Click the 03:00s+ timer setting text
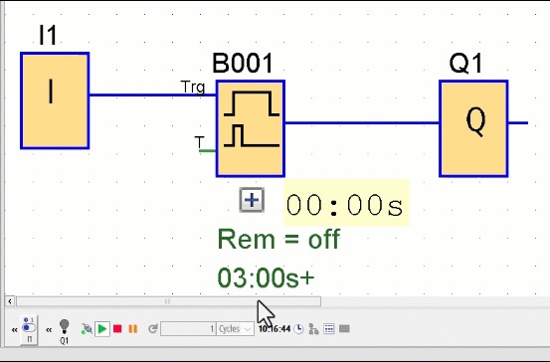The height and width of the screenshot is (362, 550). (x=266, y=277)
